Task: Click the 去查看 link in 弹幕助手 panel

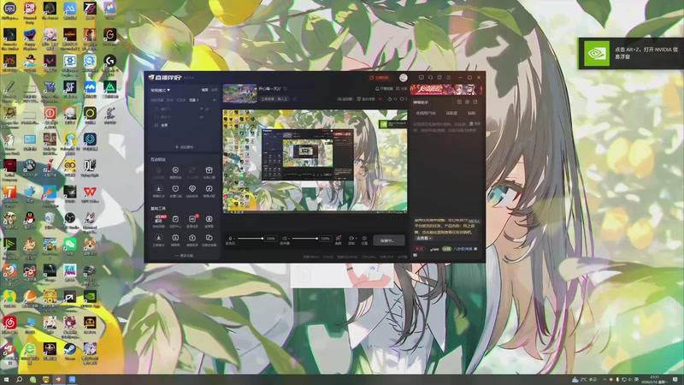Action: point(423,239)
